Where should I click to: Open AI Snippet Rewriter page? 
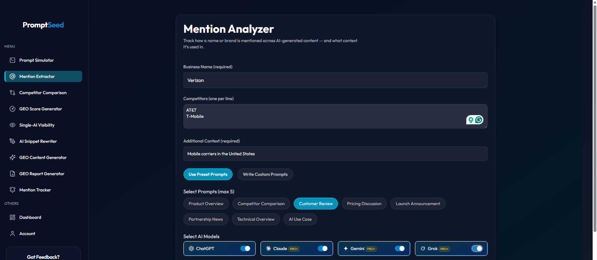[43, 141]
